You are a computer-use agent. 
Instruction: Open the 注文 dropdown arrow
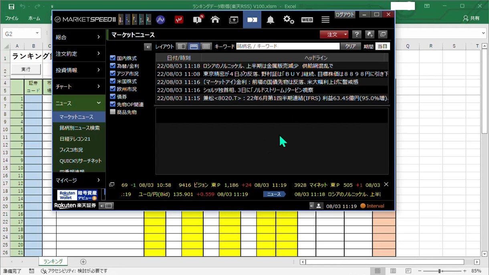[x=346, y=34]
